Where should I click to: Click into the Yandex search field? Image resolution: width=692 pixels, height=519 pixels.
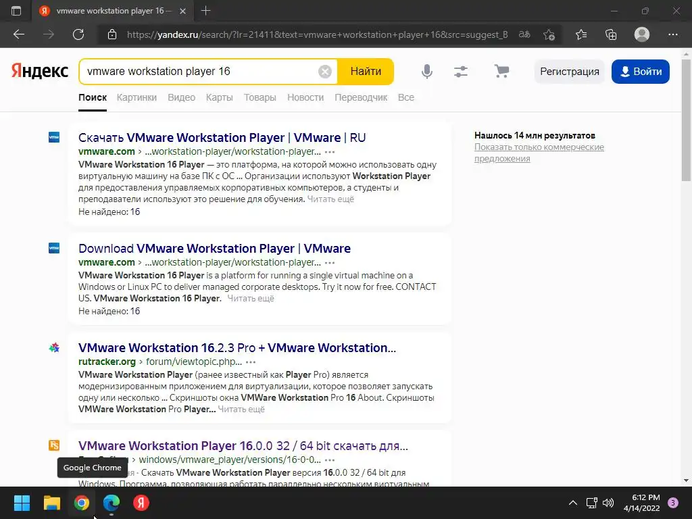coord(199,72)
